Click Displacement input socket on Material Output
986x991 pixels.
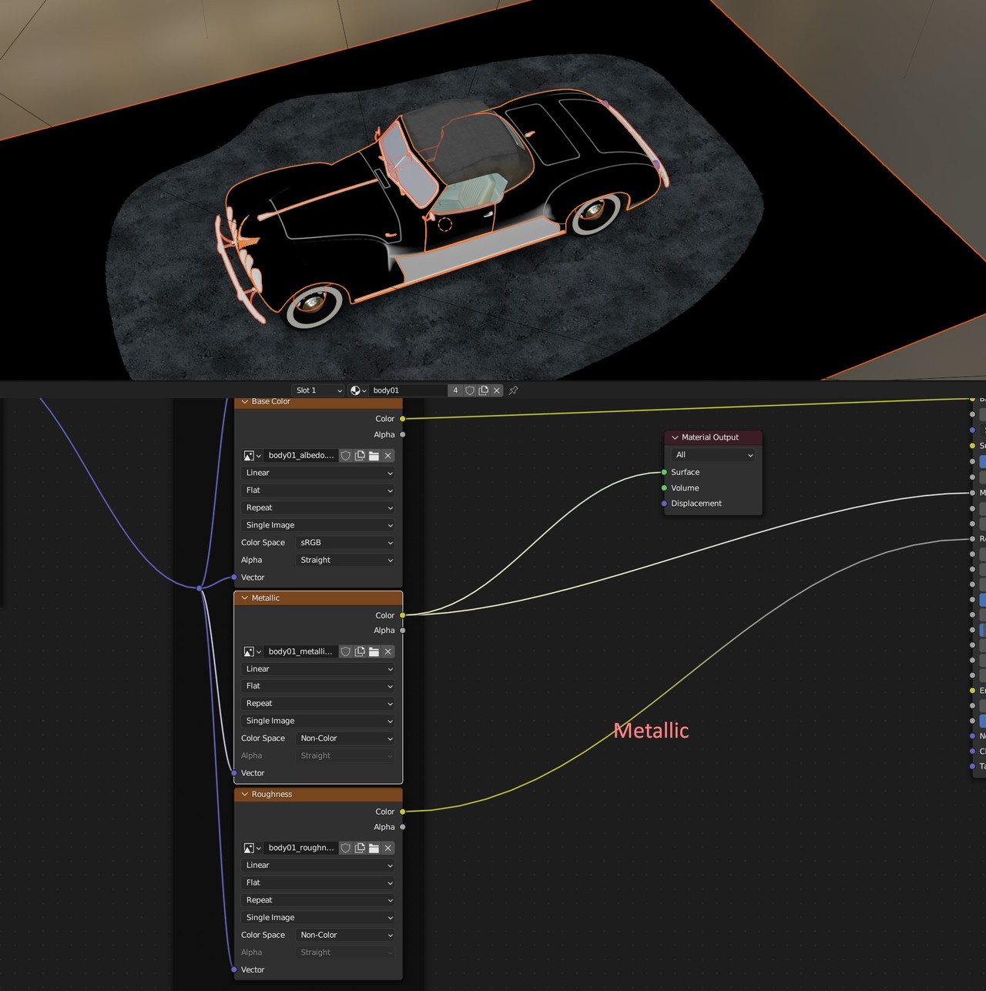tap(664, 504)
